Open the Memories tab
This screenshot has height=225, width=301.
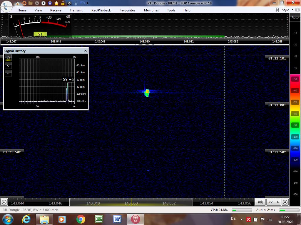tap(151, 10)
